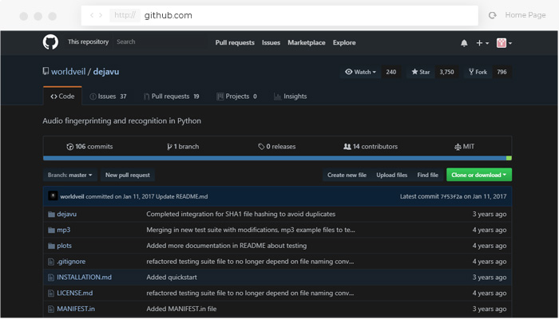Open Clone or download dropdown
The height and width of the screenshot is (319, 559).
pyautogui.click(x=479, y=175)
